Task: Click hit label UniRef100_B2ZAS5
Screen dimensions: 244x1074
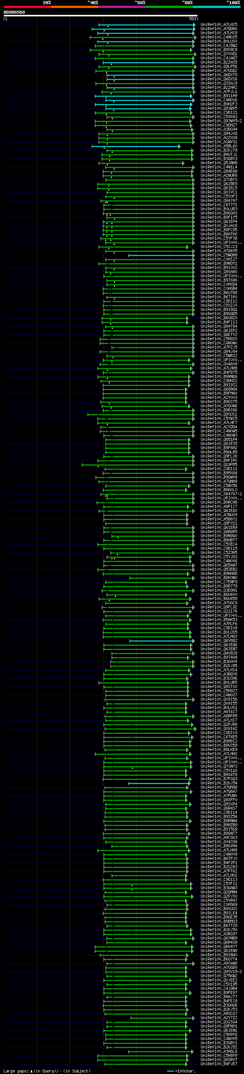Action: click(x=219, y=62)
